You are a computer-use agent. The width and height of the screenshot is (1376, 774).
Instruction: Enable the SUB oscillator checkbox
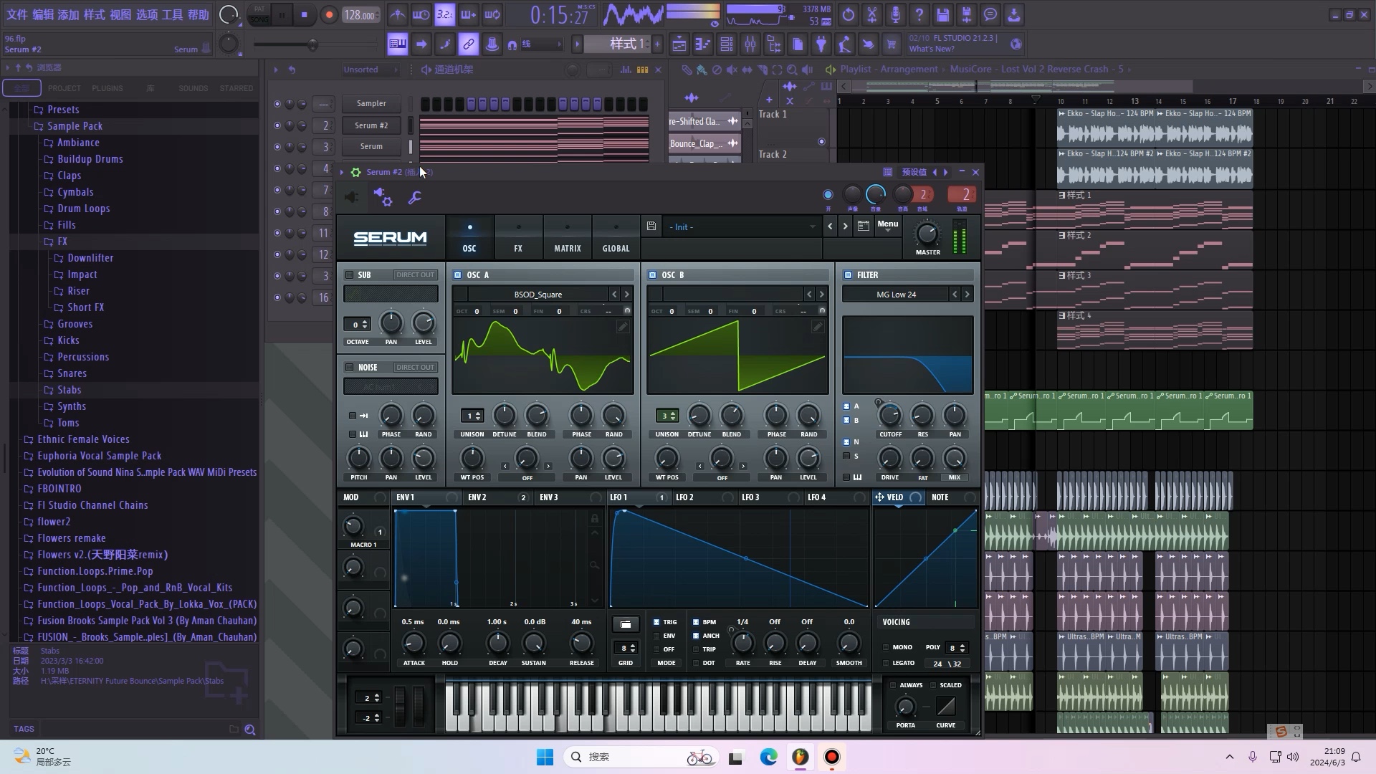pyautogui.click(x=350, y=275)
